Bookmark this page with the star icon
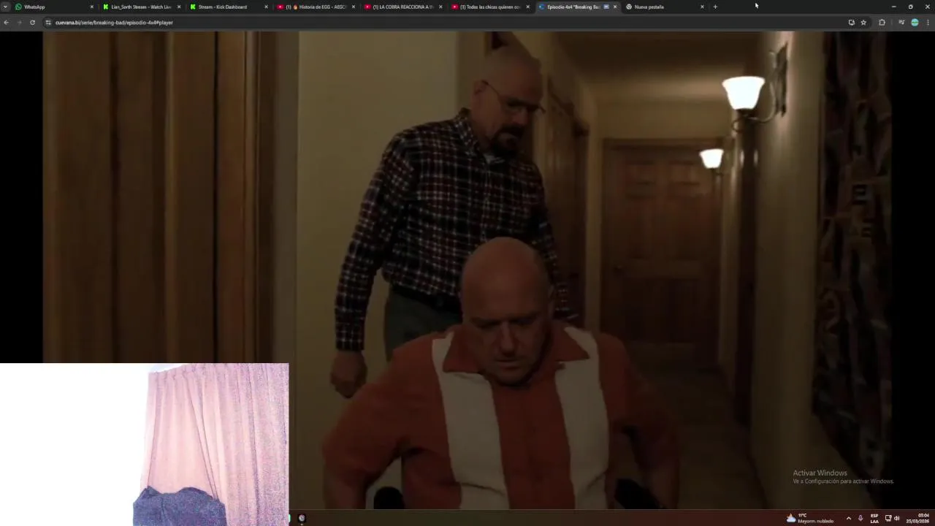 [863, 23]
